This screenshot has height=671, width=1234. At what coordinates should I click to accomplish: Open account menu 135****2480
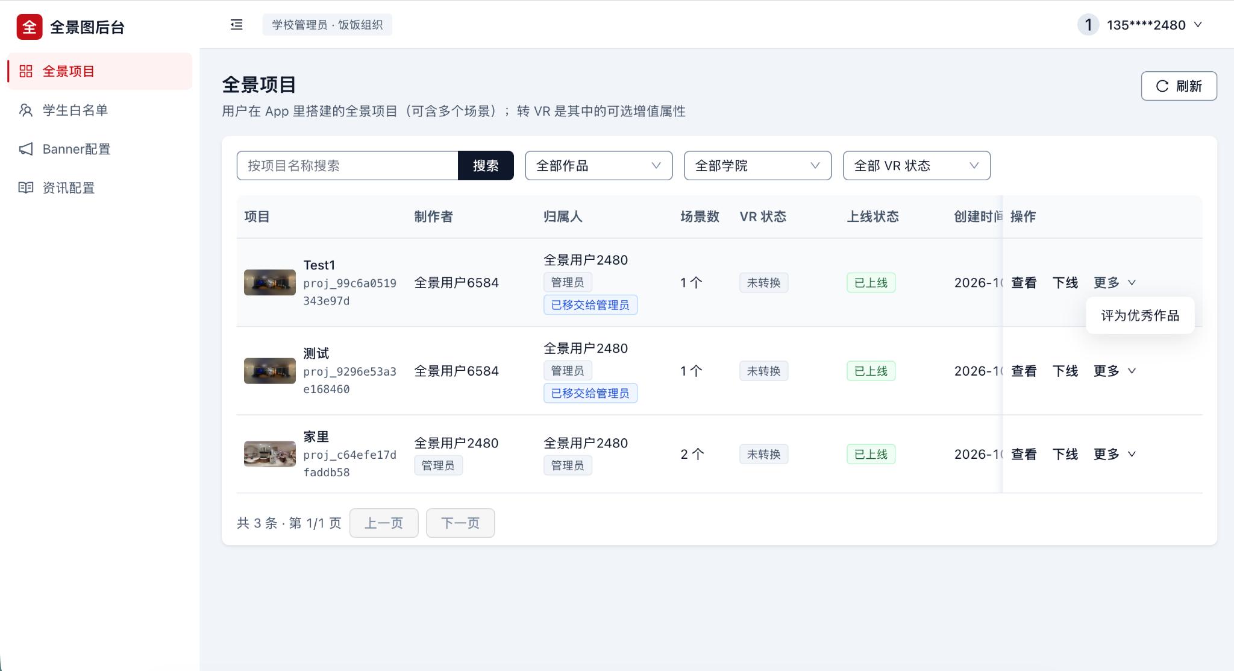tap(1154, 25)
